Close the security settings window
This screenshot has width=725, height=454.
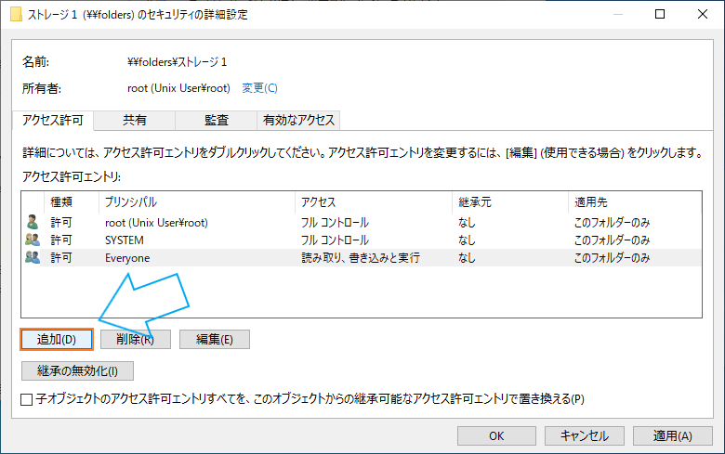tap(703, 14)
